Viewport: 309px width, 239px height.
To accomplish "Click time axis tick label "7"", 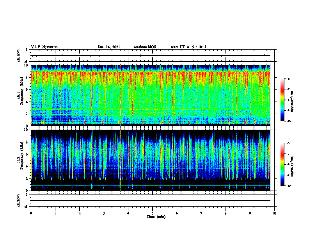I will 201,213.
